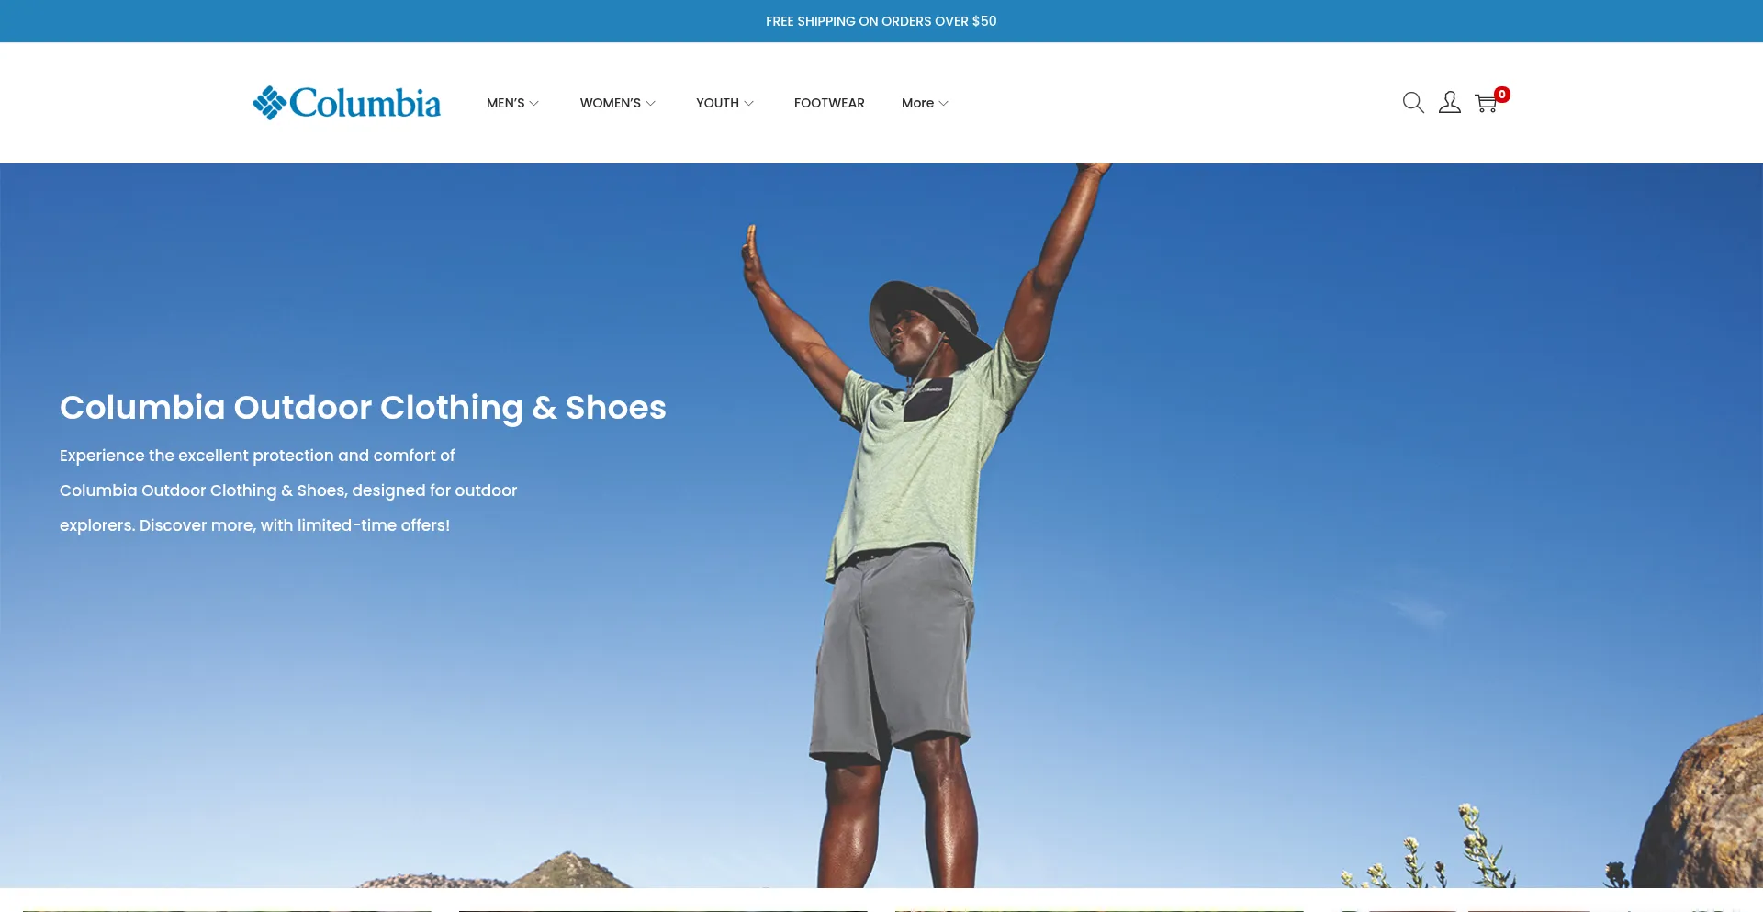The height and width of the screenshot is (912, 1763).
Task: Click the Columbia Outdoor Clothing & Shoes heading
Action: [x=363, y=407]
